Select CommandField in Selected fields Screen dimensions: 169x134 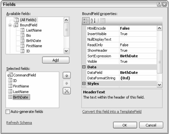[x=22, y=75]
